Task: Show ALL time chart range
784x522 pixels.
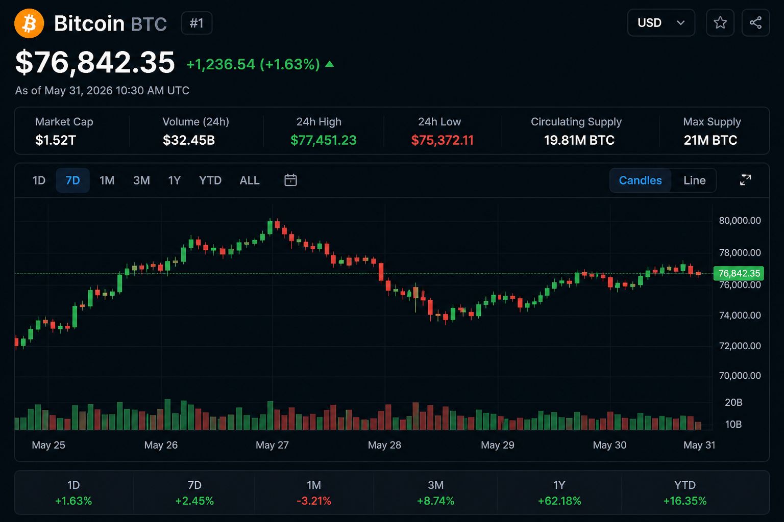Action: [250, 180]
